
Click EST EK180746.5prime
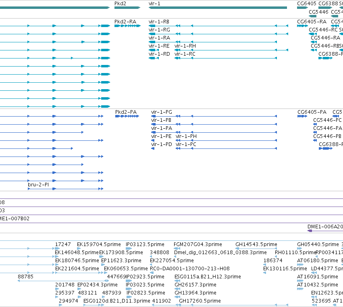tap(77, 261)
